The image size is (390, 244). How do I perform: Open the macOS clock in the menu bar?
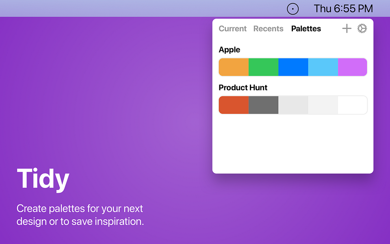pos(343,9)
